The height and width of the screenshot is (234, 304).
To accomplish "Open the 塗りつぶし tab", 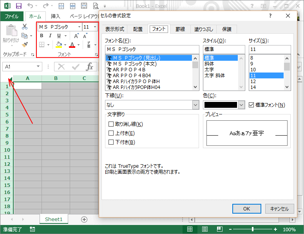I will pos(204,29).
